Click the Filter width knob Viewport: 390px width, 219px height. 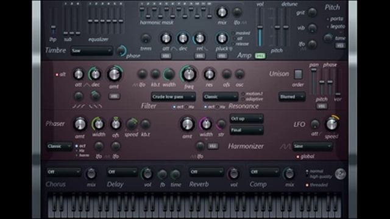coord(169,74)
